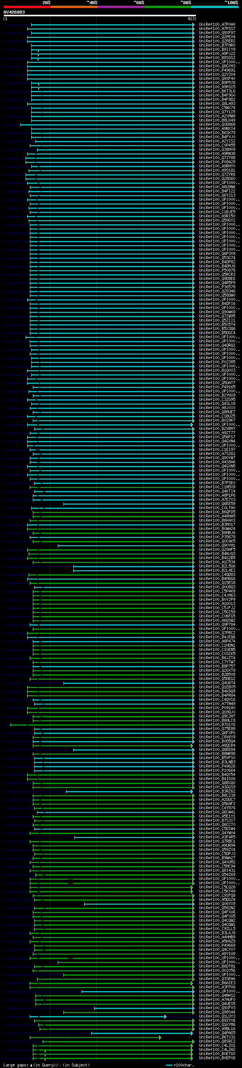Select the UniRef100_B8P757 entry
242x1068 pixels.
(217, 666)
